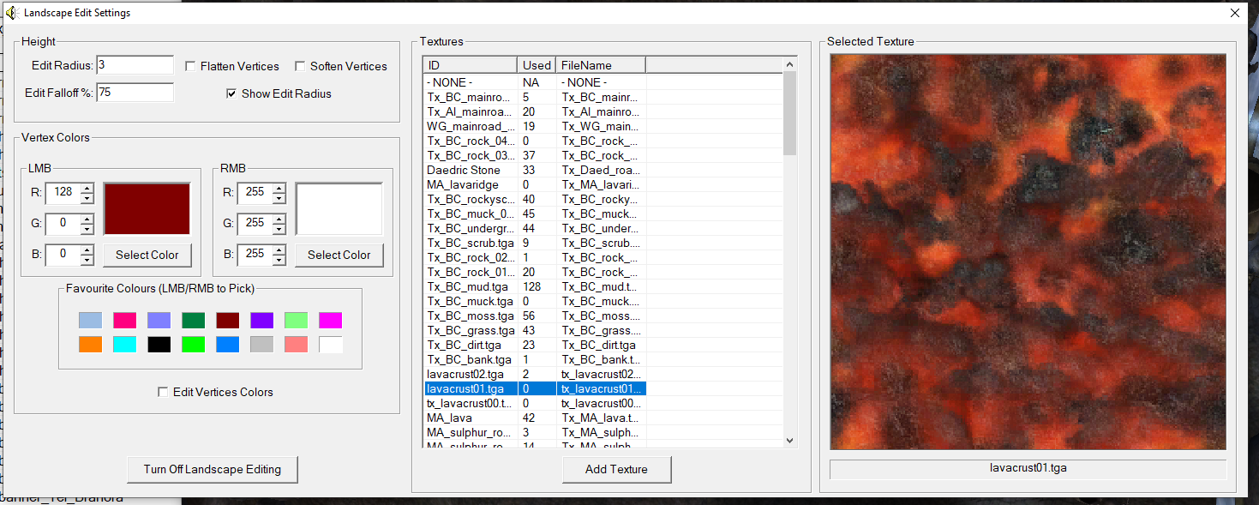Pick the salmon favourite colour

click(296, 345)
